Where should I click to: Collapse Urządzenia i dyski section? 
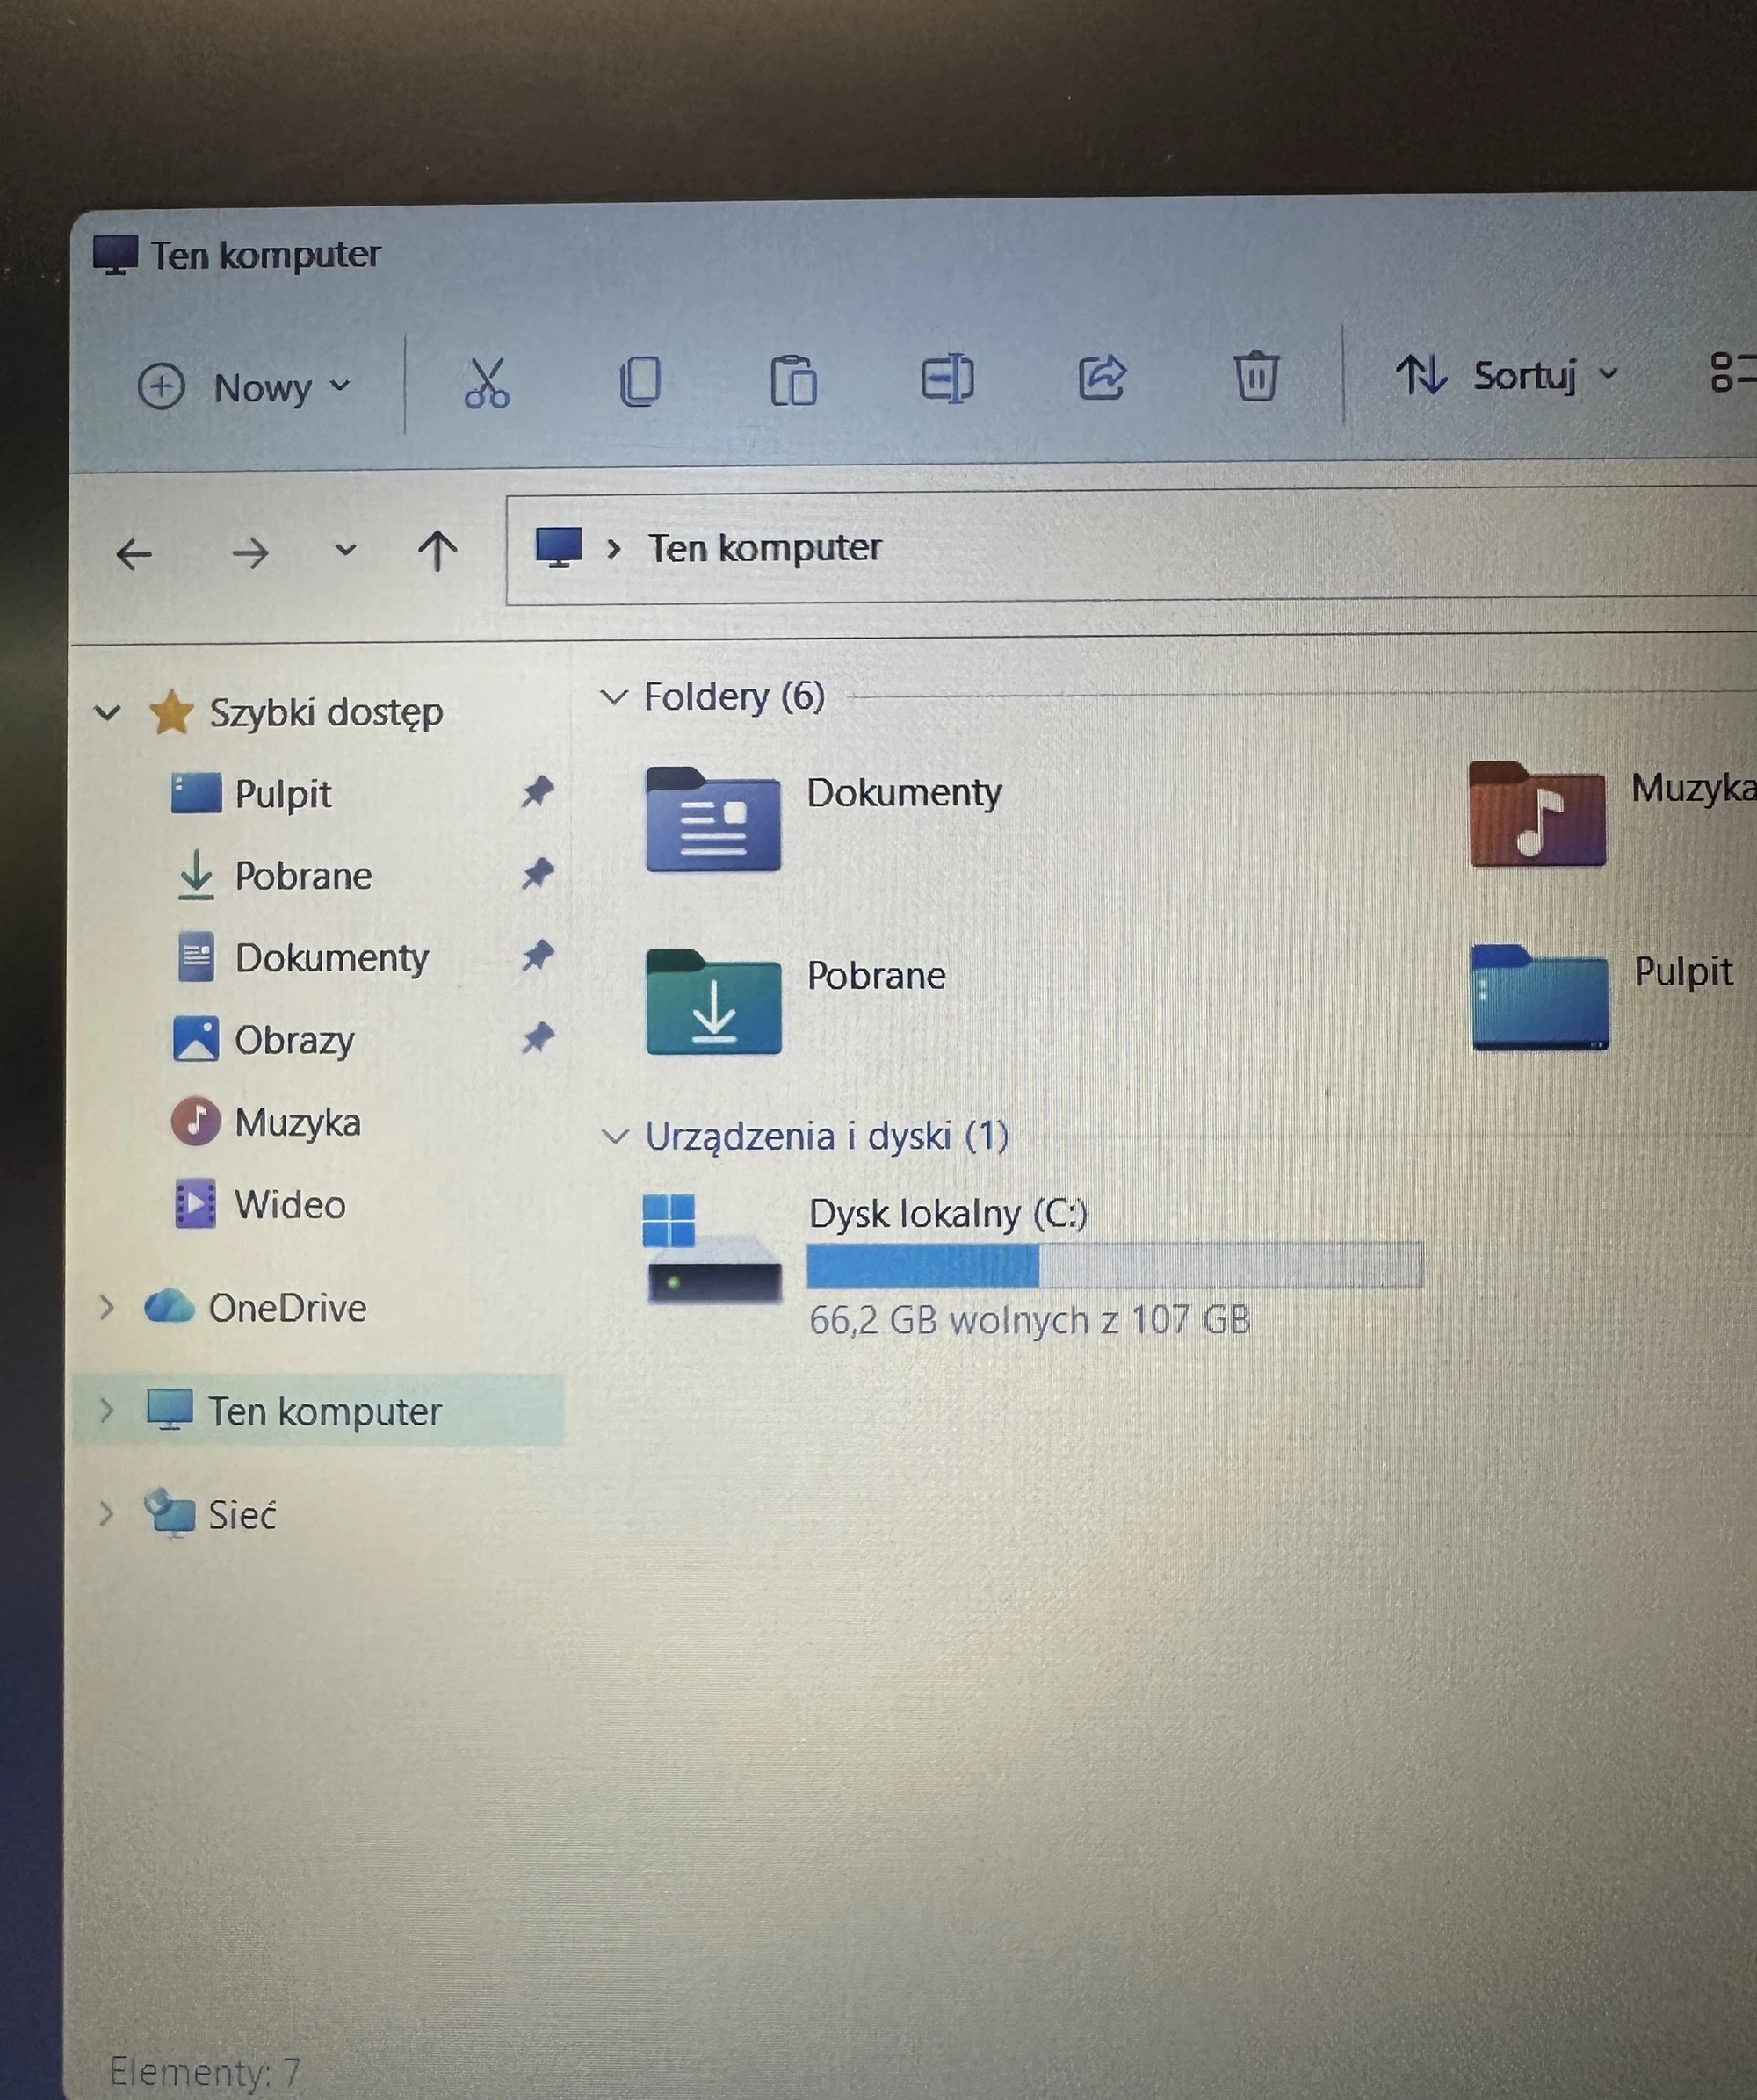point(614,1136)
